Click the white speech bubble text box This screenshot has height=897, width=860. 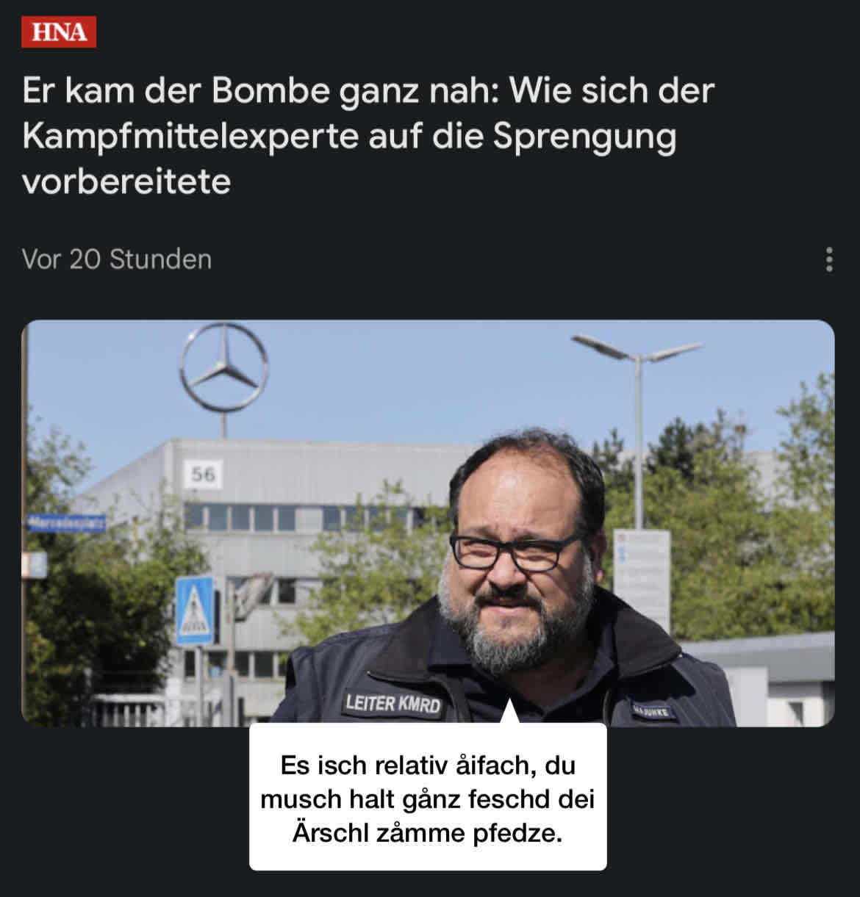click(x=428, y=797)
